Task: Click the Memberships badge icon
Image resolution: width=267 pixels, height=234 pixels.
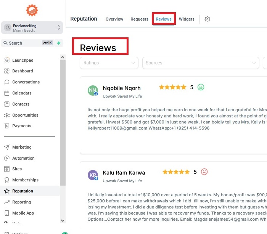Action: (7, 180)
